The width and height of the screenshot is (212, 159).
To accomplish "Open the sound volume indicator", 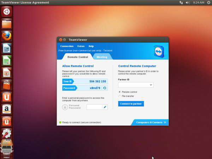I will pyautogui.click(x=188, y=2).
